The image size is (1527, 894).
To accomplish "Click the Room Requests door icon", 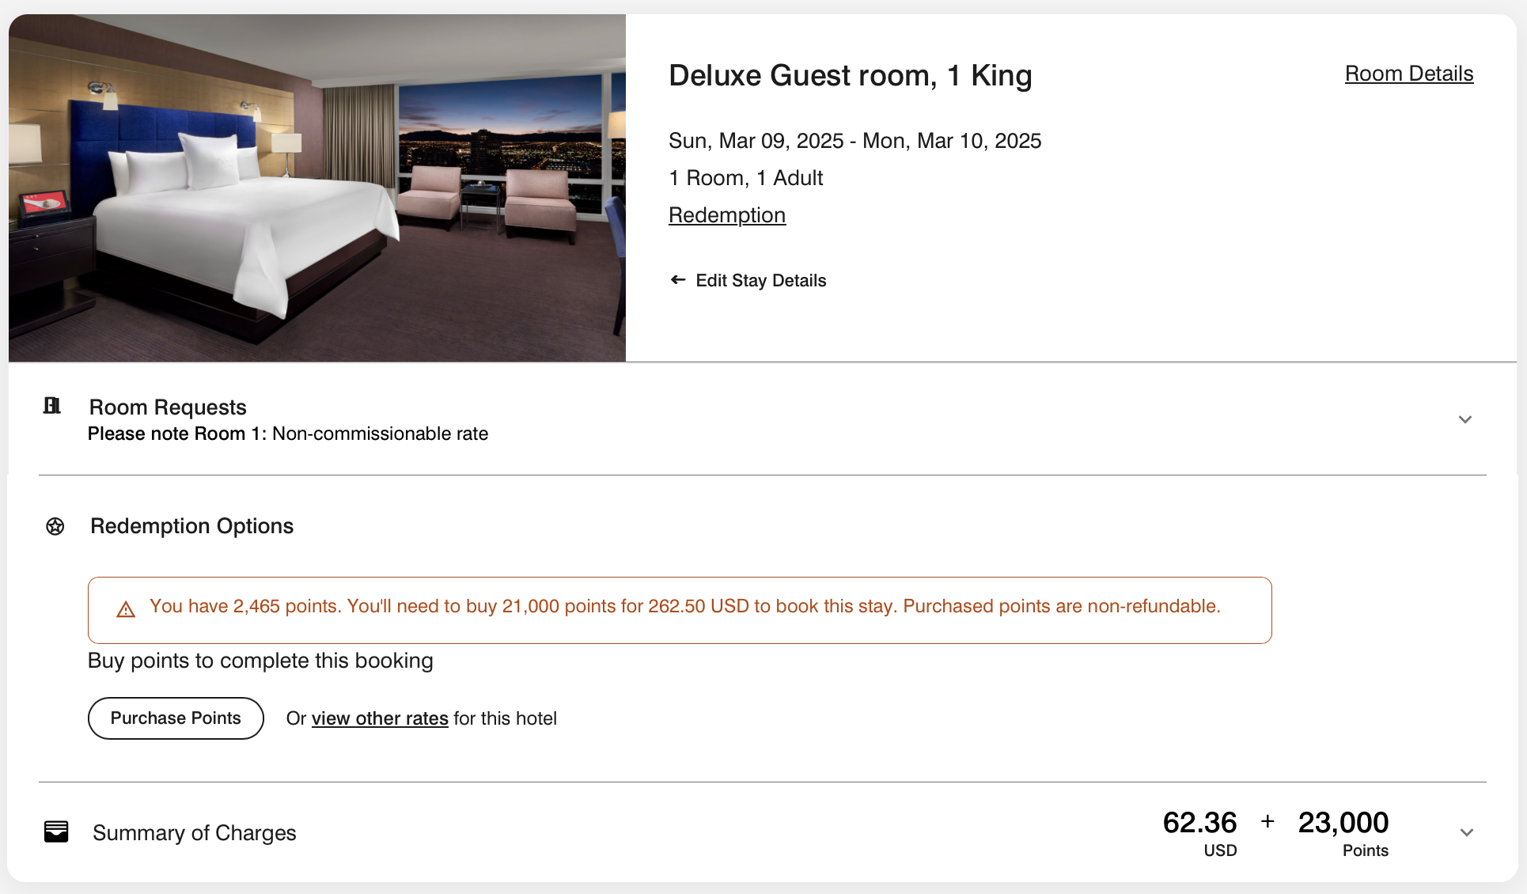I will [x=52, y=406].
